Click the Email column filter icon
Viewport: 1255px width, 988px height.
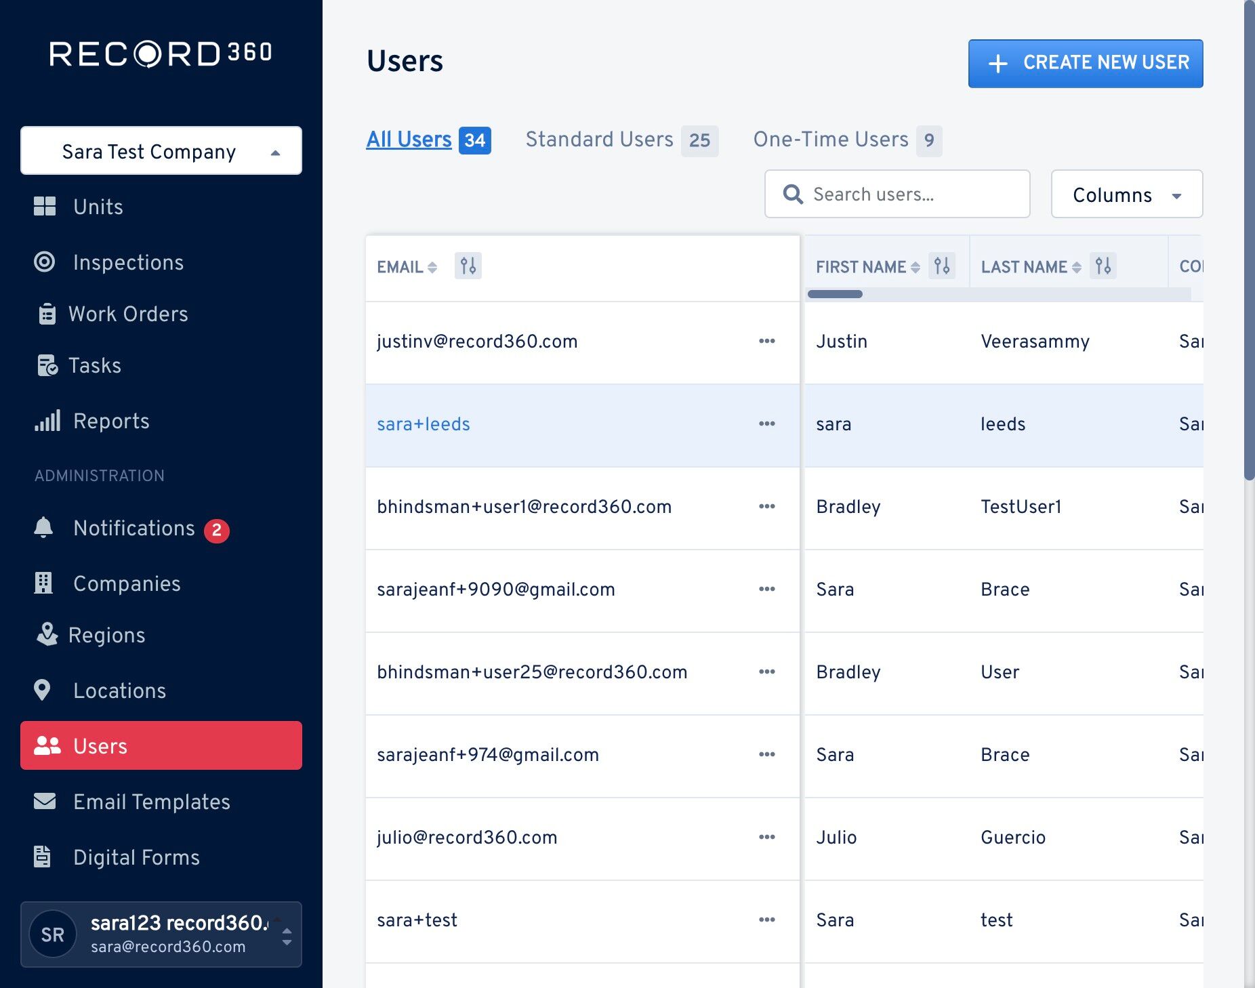pyautogui.click(x=468, y=266)
